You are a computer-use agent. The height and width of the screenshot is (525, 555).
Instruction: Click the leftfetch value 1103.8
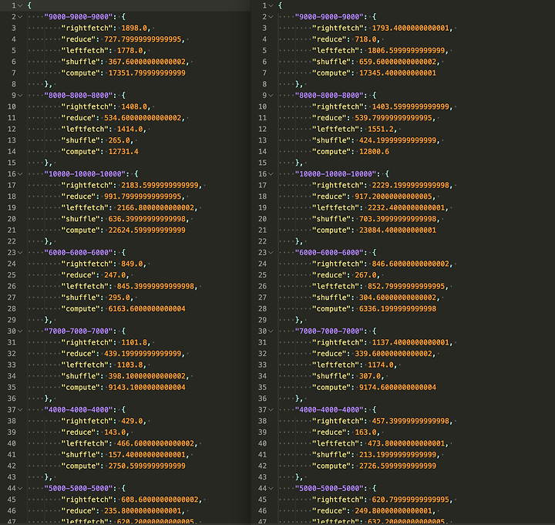click(x=130, y=365)
